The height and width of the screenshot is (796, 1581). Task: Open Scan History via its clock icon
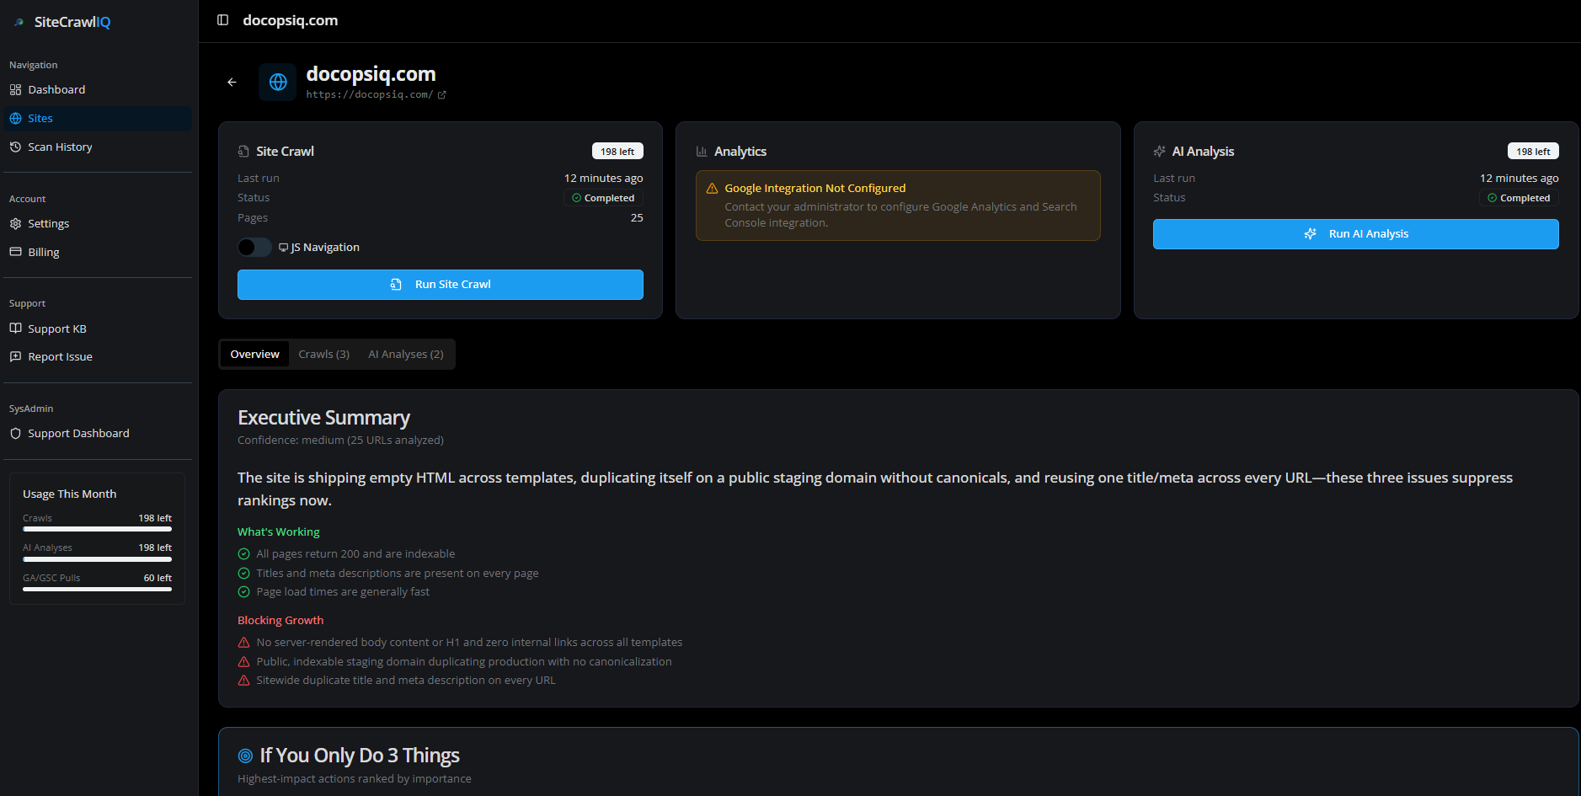point(15,147)
